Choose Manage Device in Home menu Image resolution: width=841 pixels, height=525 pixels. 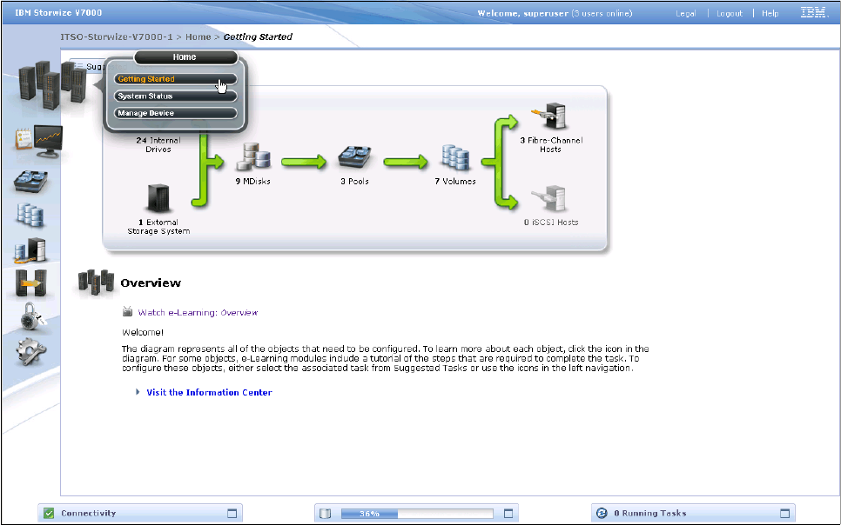coord(175,113)
